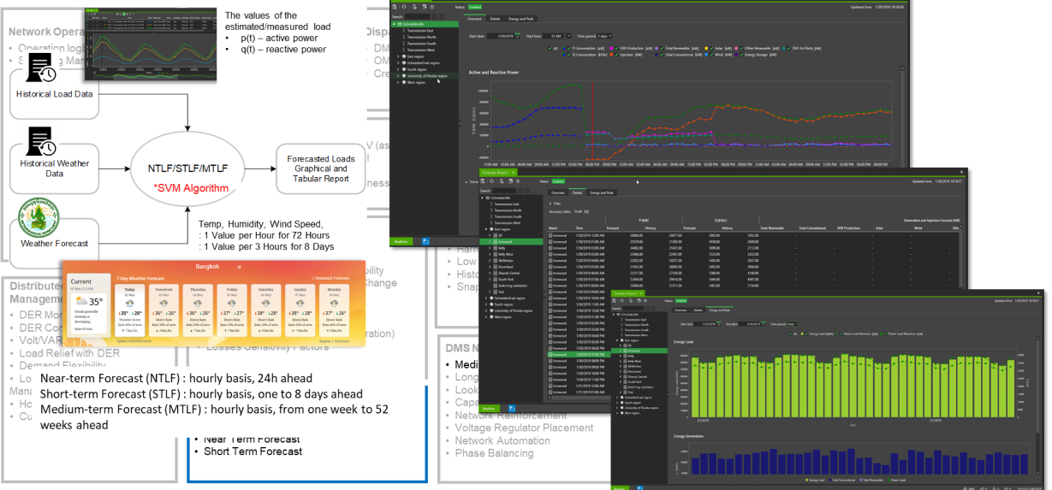Click refresh icon in middle Forecast Report toolbar
Image resolution: width=1052 pixels, height=490 pixels.
(x=491, y=181)
